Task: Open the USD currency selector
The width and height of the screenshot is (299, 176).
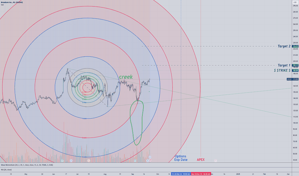Action: (x=295, y=2)
